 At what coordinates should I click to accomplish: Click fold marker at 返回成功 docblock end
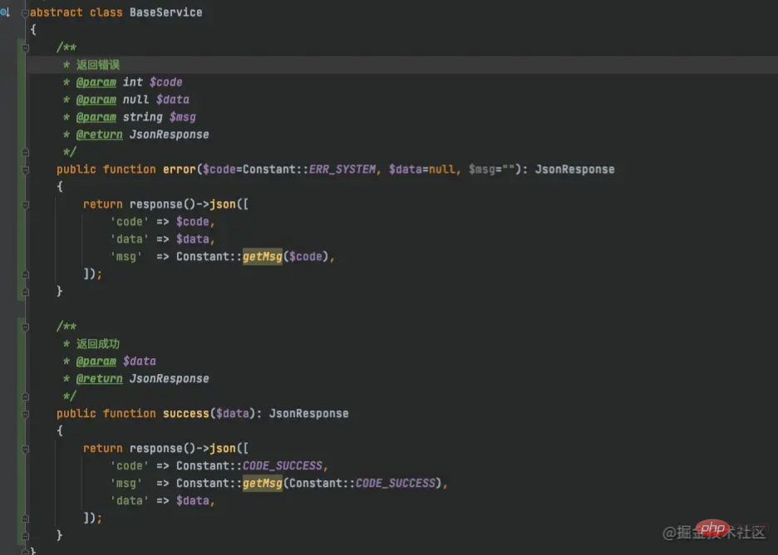point(25,397)
